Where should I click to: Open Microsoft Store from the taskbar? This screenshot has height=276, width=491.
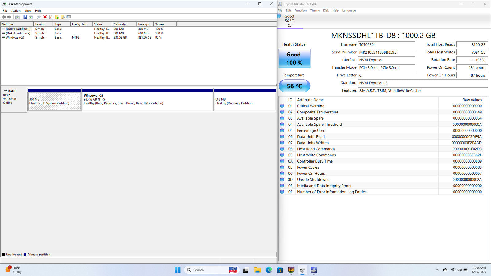280,270
